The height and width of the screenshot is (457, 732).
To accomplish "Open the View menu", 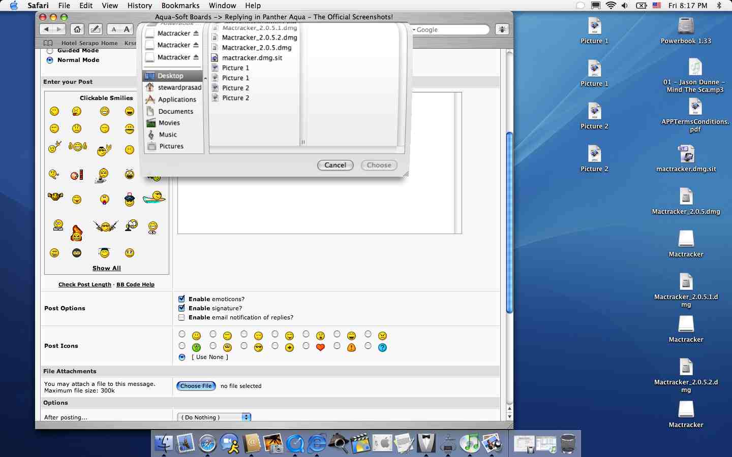I will [x=110, y=6].
